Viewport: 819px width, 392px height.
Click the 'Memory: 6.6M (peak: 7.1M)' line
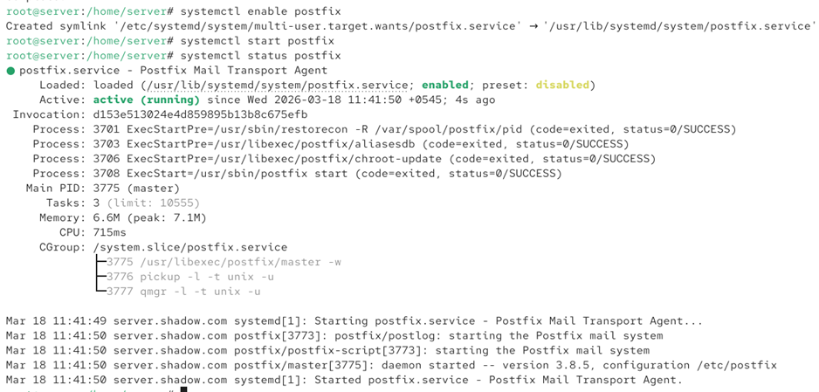[x=123, y=217]
